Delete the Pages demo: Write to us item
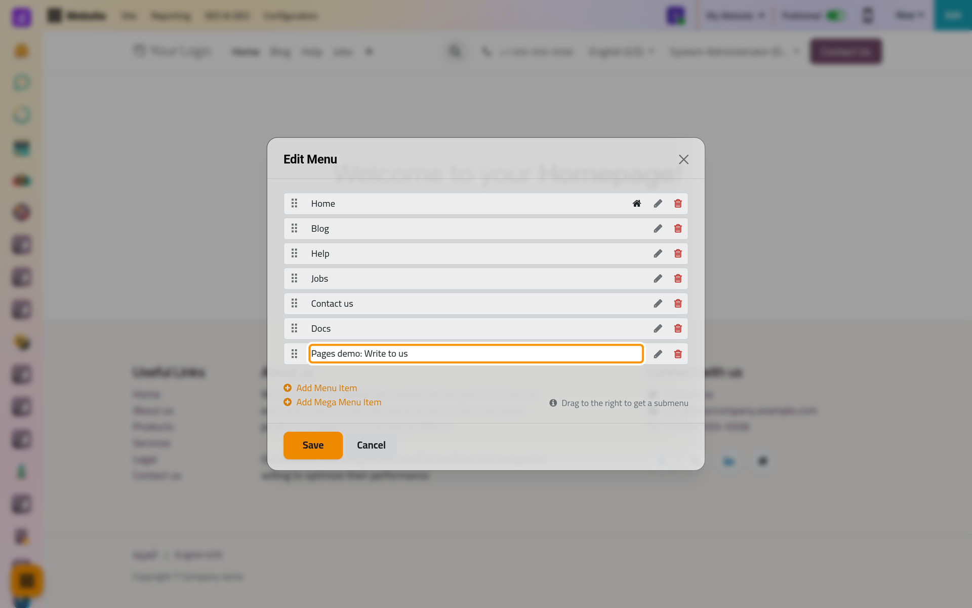Screen dimensions: 972x608 point(678,354)
